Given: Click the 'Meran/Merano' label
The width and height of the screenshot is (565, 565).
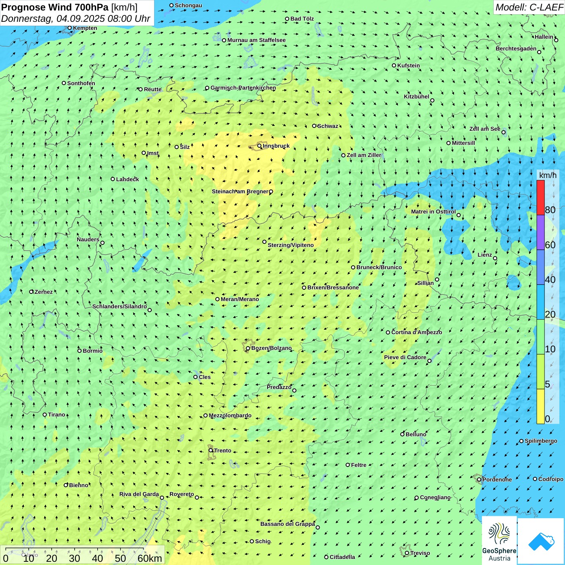Looking at the screenshot, I should point(240,299).
